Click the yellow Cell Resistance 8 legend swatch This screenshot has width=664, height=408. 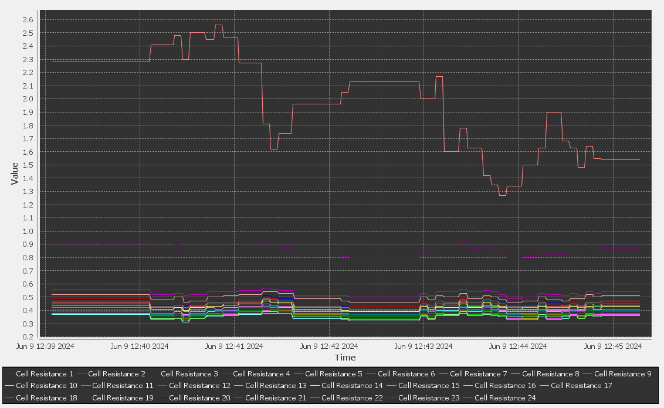515,373
